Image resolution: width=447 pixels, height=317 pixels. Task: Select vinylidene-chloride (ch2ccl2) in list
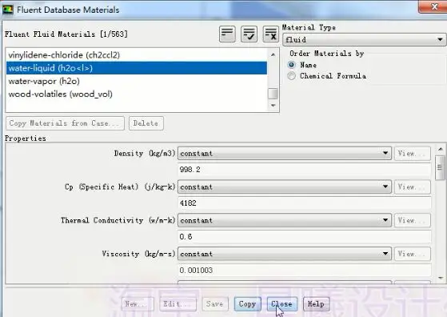(x=137, y=54)
